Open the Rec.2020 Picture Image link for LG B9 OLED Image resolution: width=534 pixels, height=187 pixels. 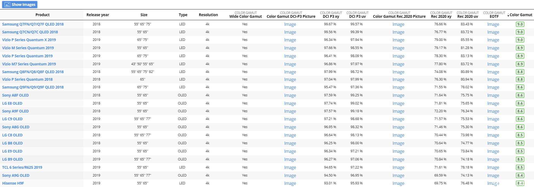[x=398, y=159]
